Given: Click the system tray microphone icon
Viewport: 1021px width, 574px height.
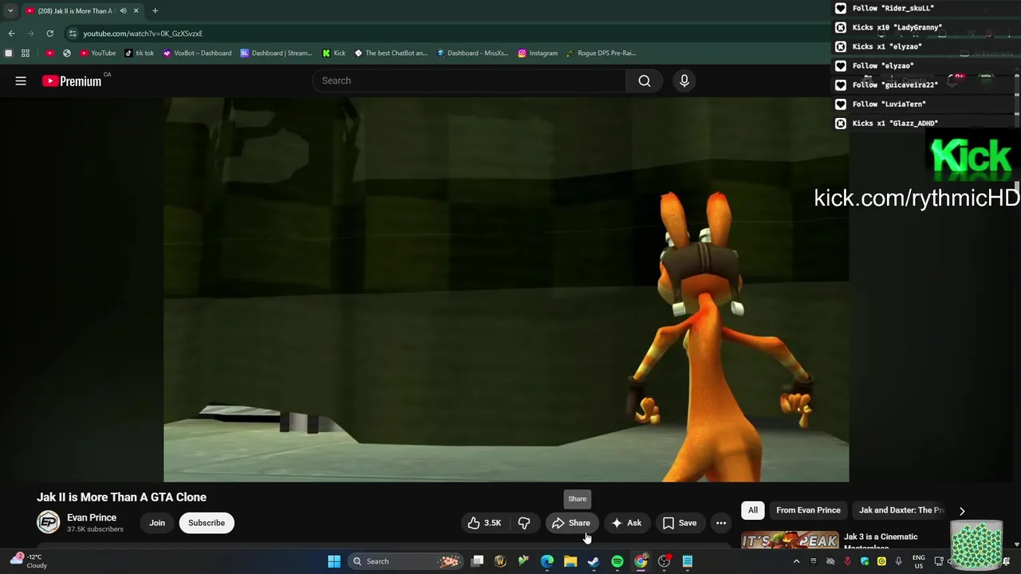Looking at the screenshot, I should 898,561.
